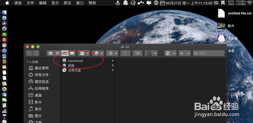
Task: Open the green Android app in Dock
Action: point(4,34)
